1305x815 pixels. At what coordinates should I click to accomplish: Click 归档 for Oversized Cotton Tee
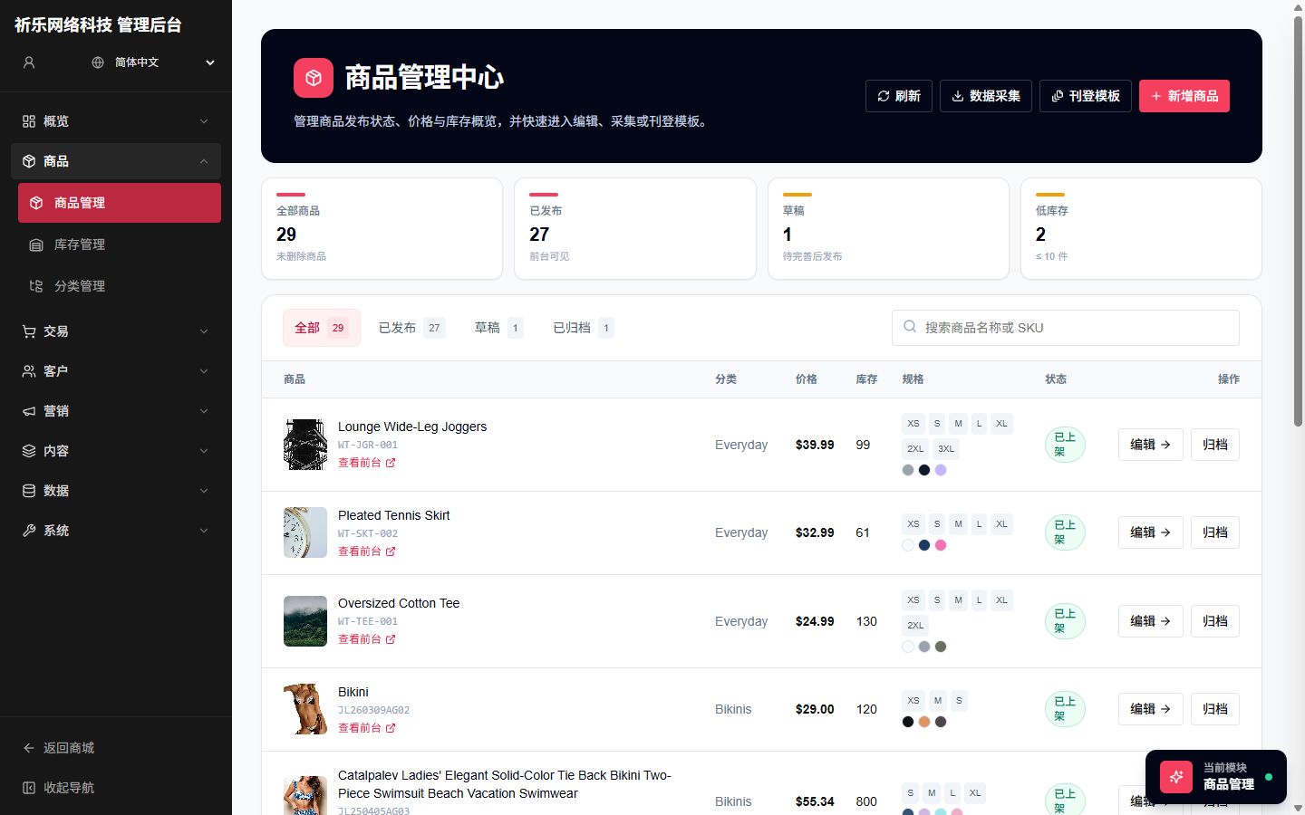tap(1215, 621)
